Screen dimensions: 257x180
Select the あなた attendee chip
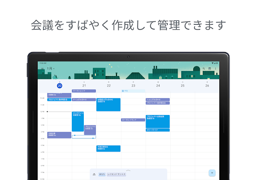[x=102, y=174]
